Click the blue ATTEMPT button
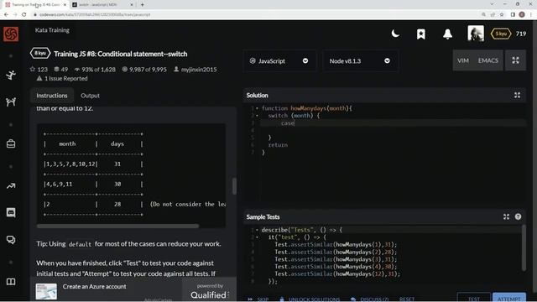This screenshot has width=537, height=302. click(509, 299)
